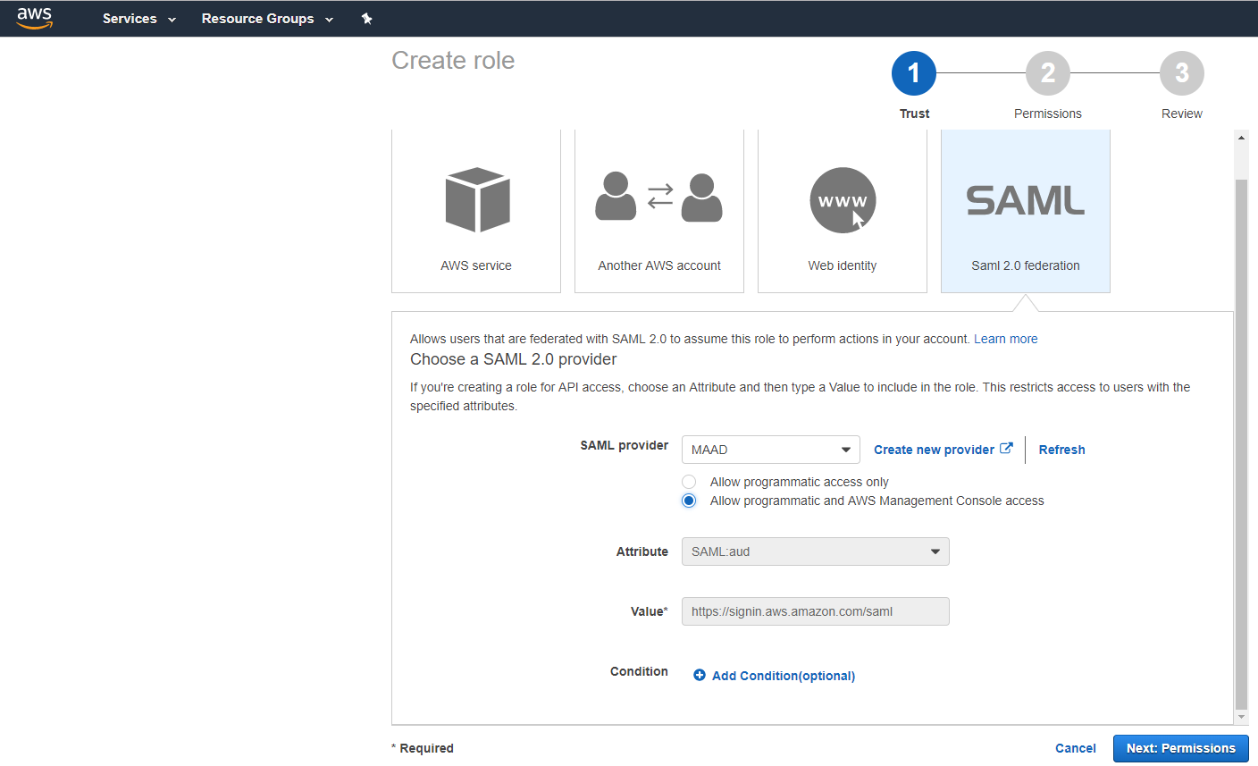The height and width of the screenshot is (766, 1258).
Task: Click the Create role heading
Action: [x=453, y=60]
